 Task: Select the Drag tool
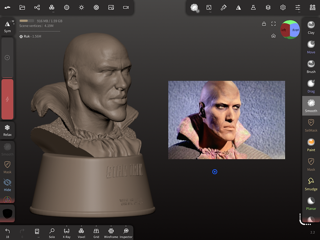pyautogui.click(x=311, y=87)
